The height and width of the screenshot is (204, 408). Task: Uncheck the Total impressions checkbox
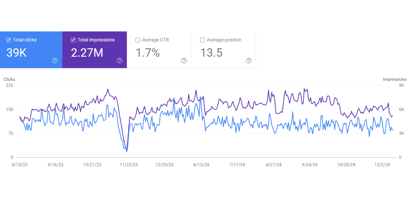point(73,40)
